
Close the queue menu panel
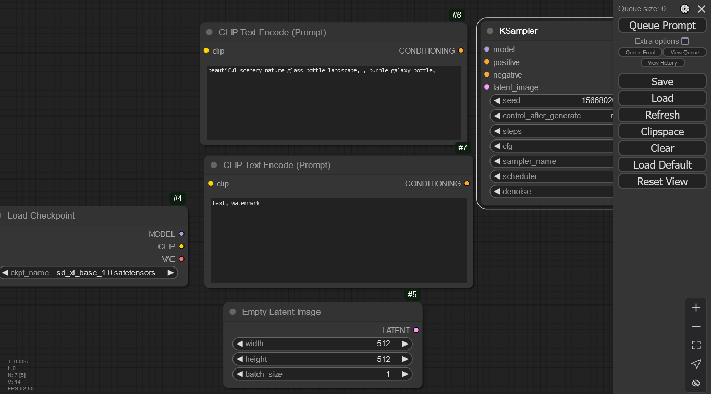click(702, 9)
